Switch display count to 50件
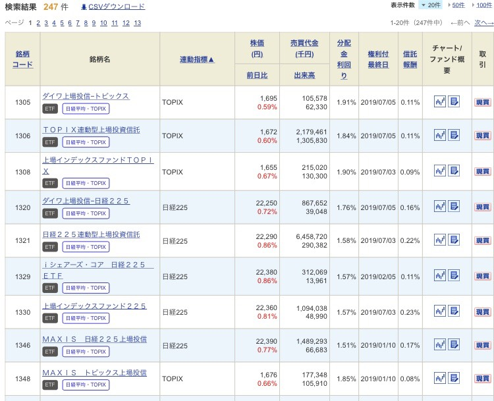Image resolution: width=494 pixels, height=401 pixels. [x=458, y=5]
